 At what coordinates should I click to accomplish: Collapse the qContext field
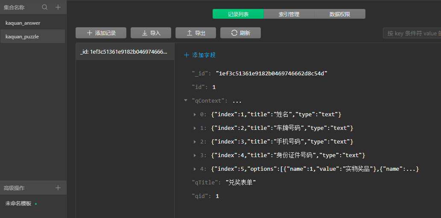point(186,100)
